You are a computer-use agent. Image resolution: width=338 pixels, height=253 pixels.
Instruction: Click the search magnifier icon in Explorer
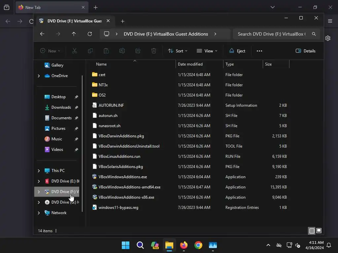pos(314,34)
